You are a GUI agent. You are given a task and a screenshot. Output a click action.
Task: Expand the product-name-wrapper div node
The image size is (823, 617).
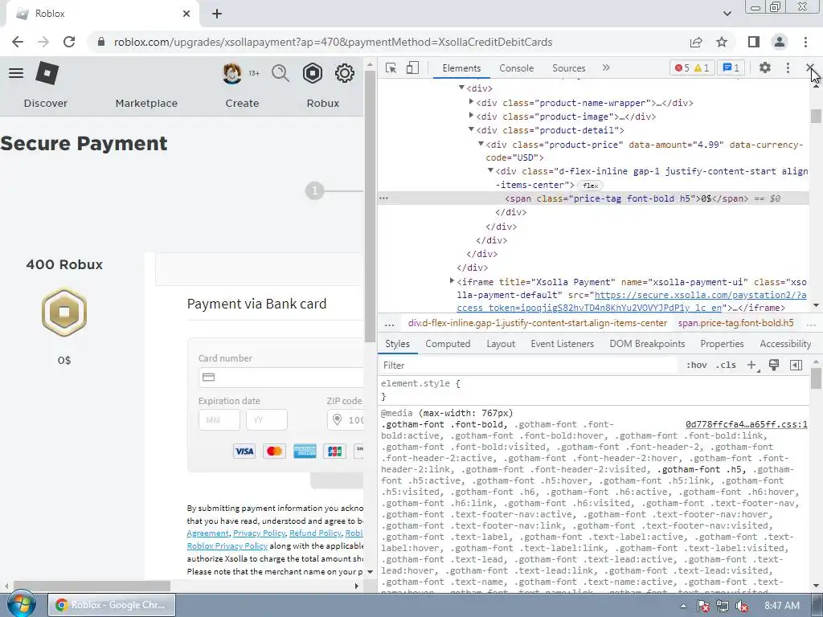click(x=471, y=102)
